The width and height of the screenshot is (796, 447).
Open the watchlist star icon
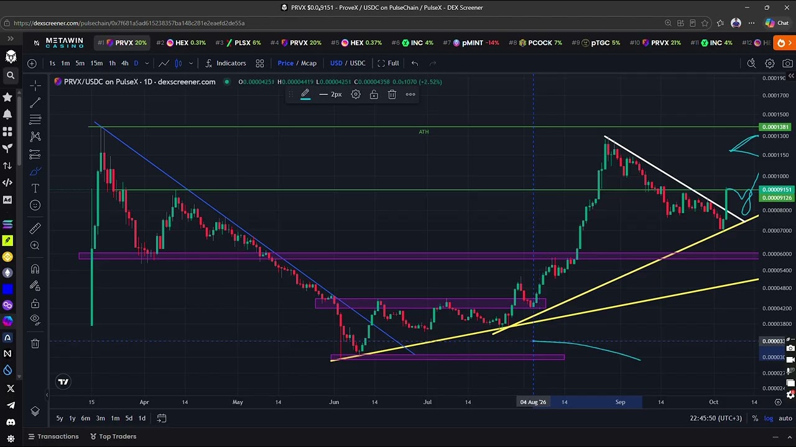pos(7,97)
